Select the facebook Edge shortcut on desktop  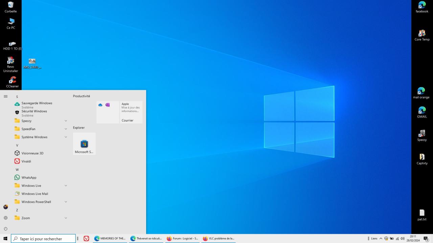point(422,7)
